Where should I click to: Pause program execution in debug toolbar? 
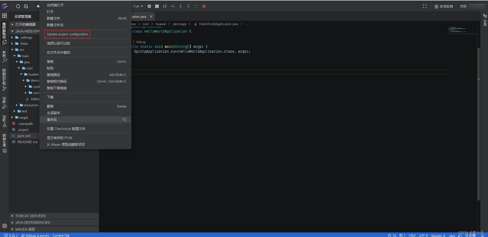[165, 6]
